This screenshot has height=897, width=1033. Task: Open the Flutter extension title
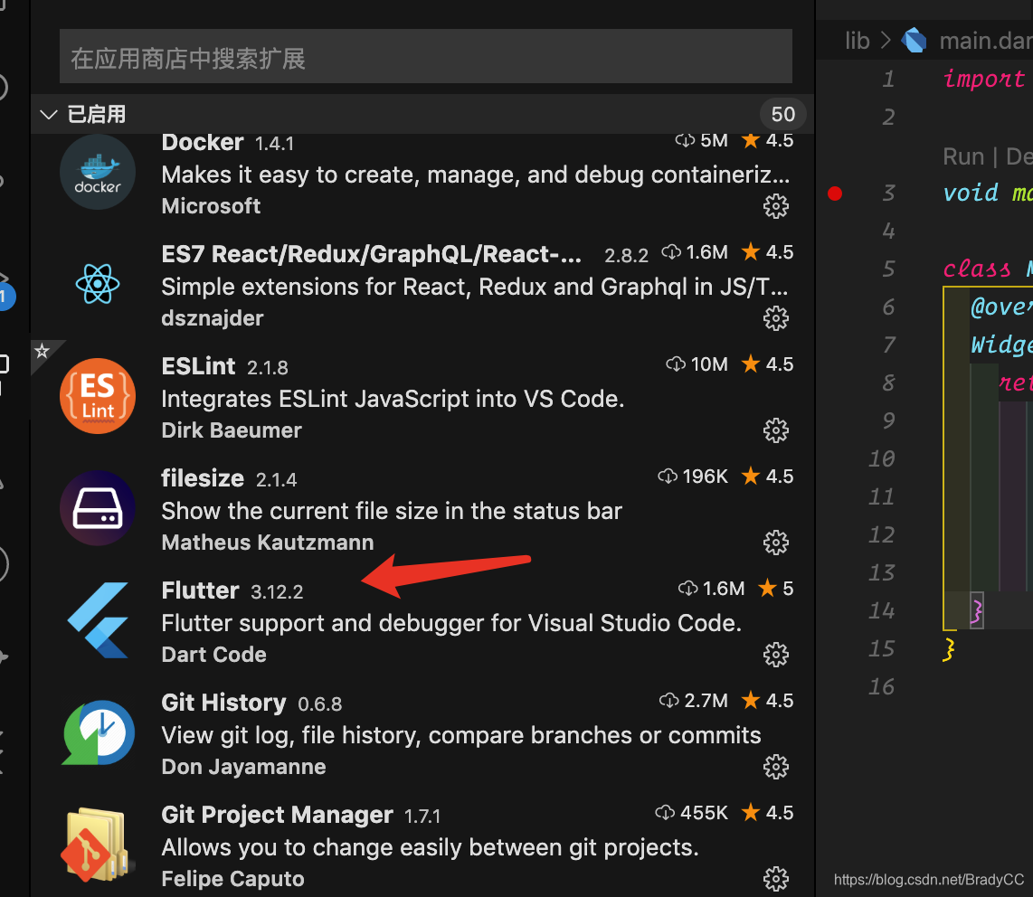(200, 590)
